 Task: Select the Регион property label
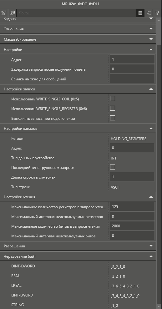tap(17, 139)
